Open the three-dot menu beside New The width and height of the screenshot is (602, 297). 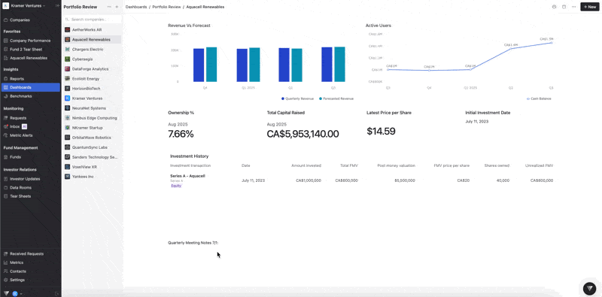tap(573, 7)
